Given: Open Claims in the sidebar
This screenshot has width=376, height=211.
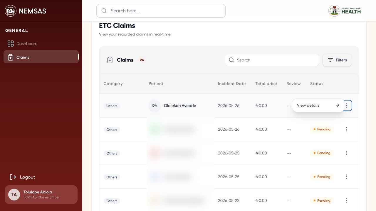Looking at the screenshot, I should (x=41, y=57).
